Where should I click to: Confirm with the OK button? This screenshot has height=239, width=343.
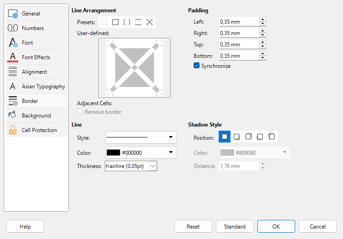[x=276, y=226]
